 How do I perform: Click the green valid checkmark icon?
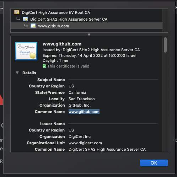[x=44, y=66]
